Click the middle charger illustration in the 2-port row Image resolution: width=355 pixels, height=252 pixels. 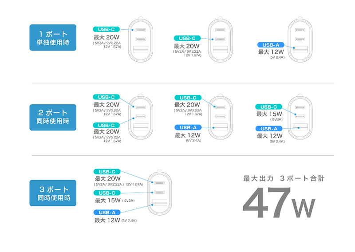coord(221,120)
